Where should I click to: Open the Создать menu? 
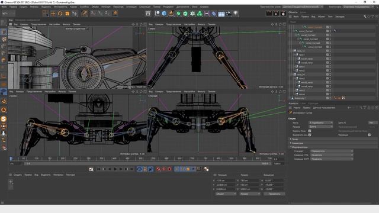(23, 7)
